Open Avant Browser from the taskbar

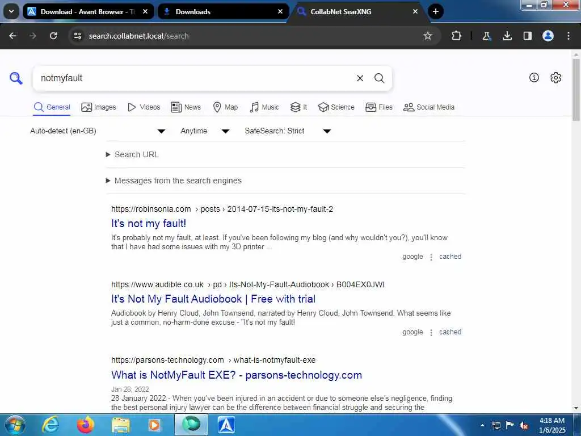[226, 425]
